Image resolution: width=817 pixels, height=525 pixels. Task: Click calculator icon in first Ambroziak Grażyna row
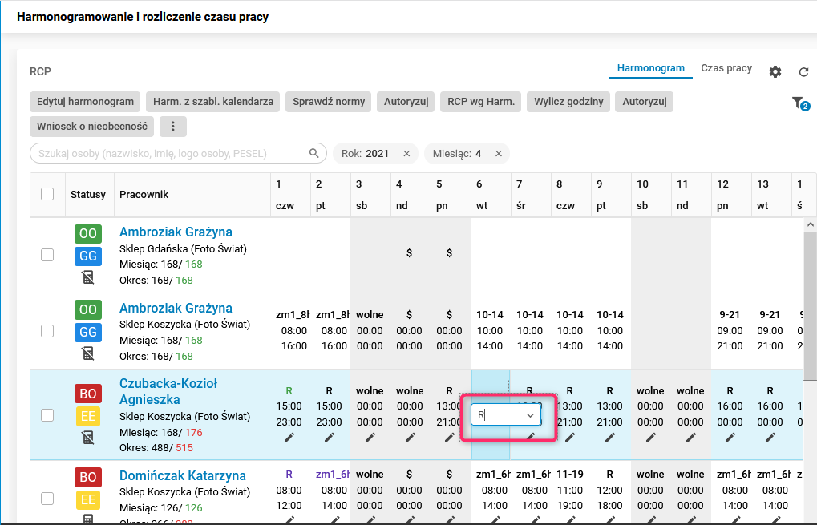(88, 277)
